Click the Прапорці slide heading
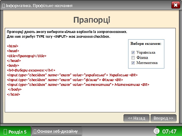This screenshot has width=182, height=136. pos(92,20)
